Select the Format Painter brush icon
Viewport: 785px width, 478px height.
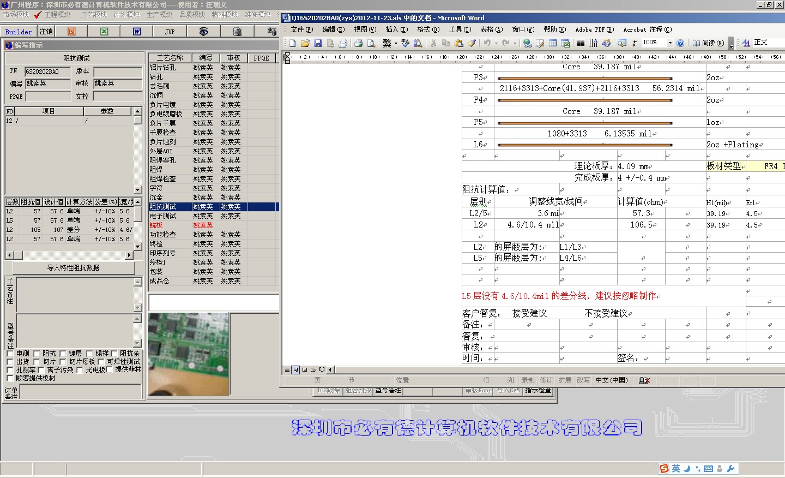472,43
